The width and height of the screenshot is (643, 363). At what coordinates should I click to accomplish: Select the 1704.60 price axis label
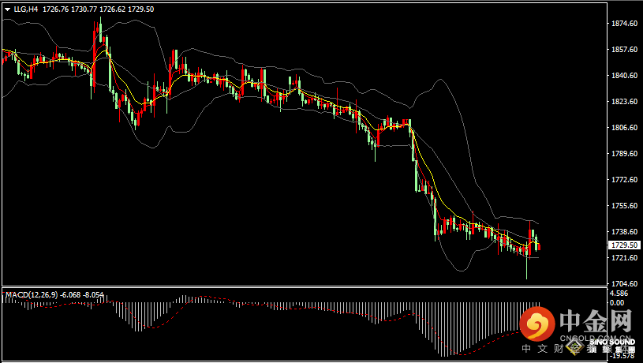click(624, 284)
